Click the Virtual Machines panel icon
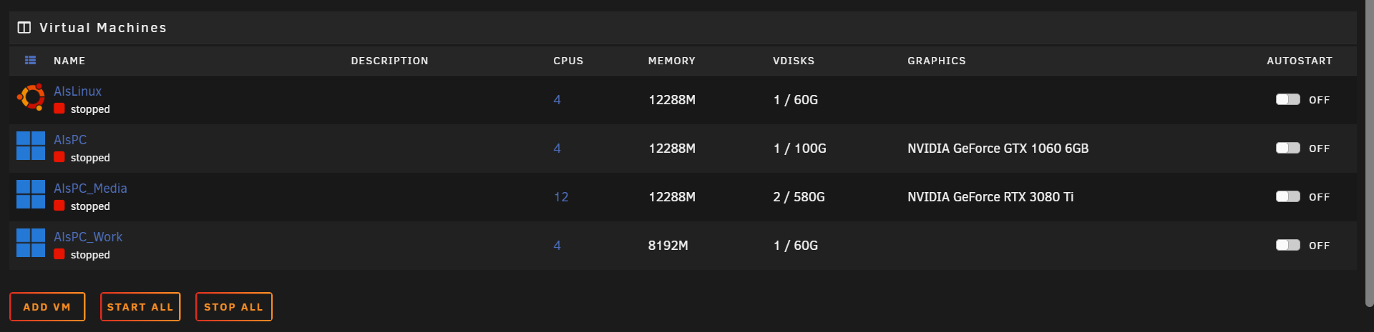 (24, 28)
